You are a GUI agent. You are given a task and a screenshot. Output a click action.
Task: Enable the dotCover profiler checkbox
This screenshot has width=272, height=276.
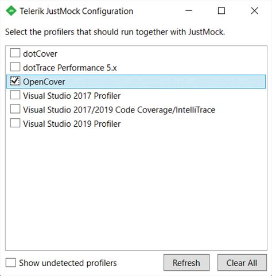[x=15, y=53]
